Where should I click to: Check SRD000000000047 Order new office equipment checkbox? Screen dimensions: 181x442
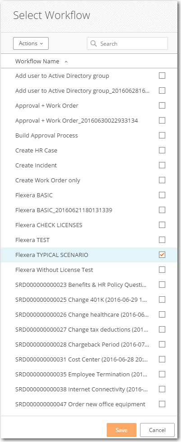click(162, 404)
